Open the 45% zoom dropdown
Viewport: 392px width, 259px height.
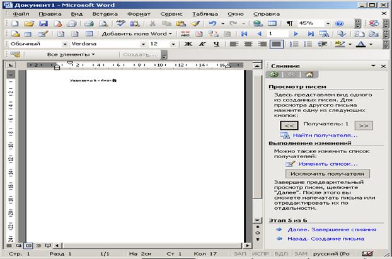[x=328, y=24]
